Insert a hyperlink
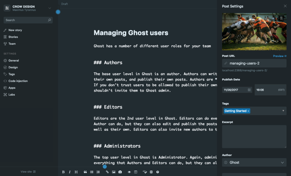This screenshot has width=291, height=176. click(x=107, y=172)
